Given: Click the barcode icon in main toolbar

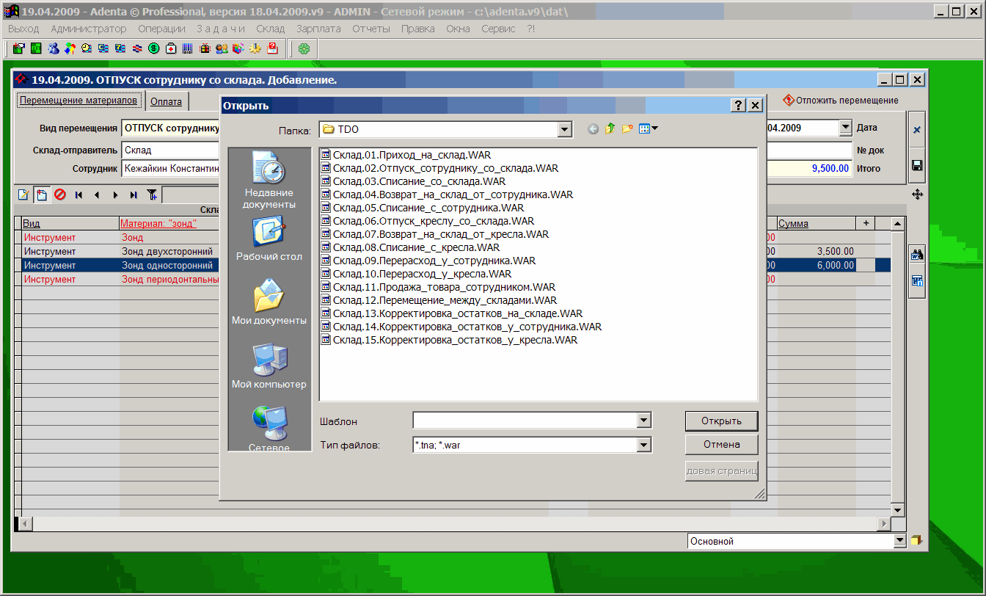Looking at the screenshot, I should pos(188,49).
